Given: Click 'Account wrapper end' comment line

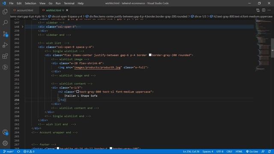Looking at the screenshot, I should [54, 132].
